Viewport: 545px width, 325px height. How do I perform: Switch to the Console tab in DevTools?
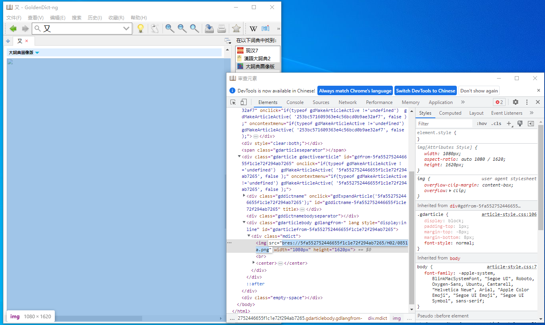point(295,102)
